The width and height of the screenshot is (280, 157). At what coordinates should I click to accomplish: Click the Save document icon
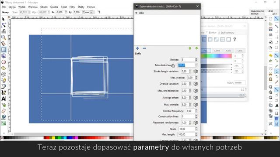[270, 29]
